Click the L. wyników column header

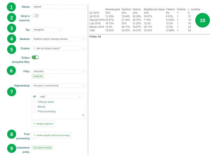(x=194, y=9)
